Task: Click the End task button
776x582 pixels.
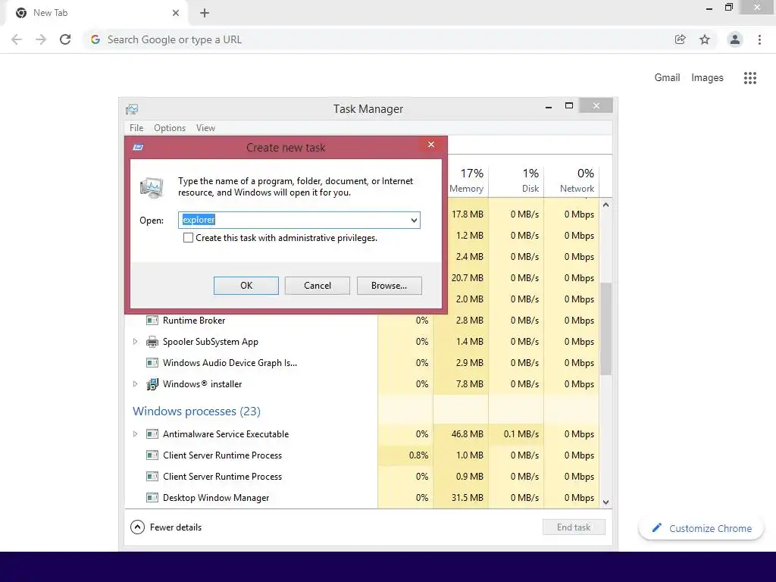Action: click(574, 527)
